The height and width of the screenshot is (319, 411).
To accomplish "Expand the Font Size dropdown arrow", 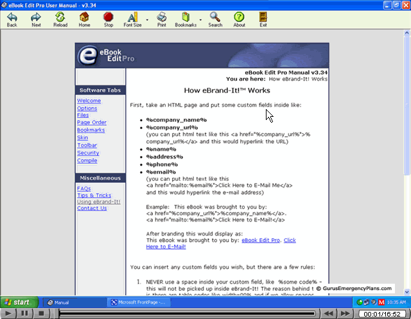I will (147, 20).
